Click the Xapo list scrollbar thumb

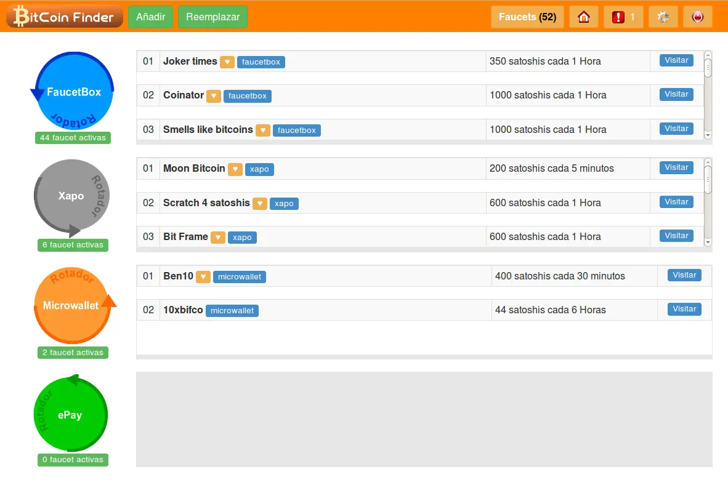(708, 180)
